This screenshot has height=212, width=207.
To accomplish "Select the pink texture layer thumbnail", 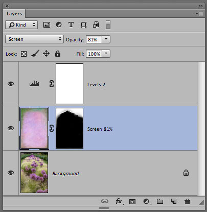I will [x=34, y=128].
